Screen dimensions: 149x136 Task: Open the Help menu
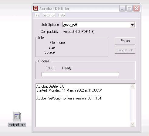(x=62, y=15)
